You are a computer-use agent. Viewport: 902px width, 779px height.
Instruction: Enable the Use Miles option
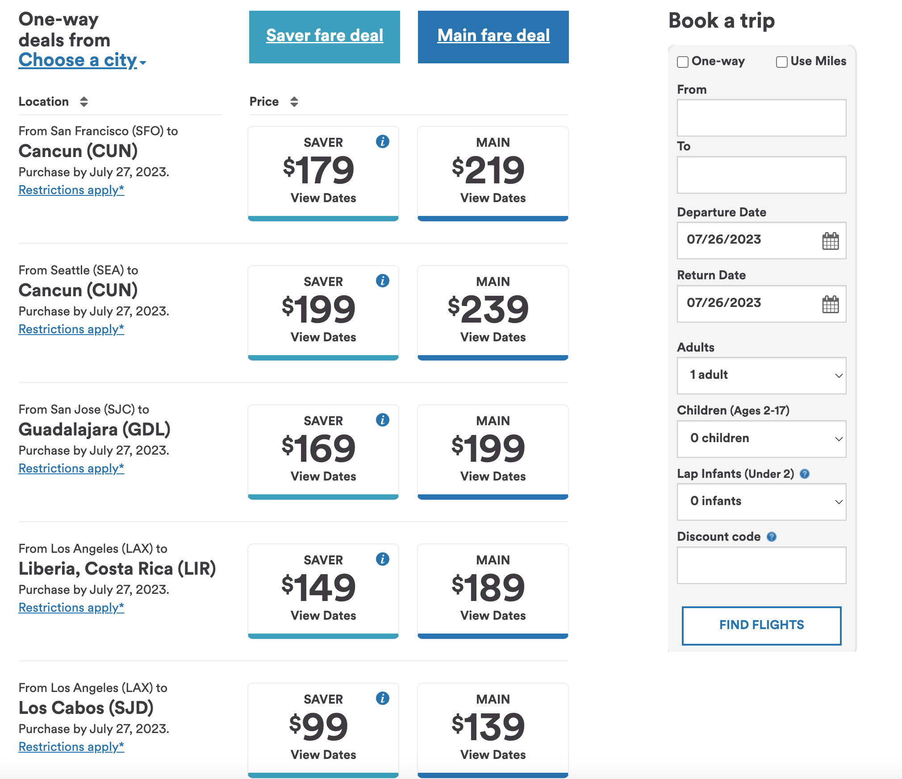point(781,62)
